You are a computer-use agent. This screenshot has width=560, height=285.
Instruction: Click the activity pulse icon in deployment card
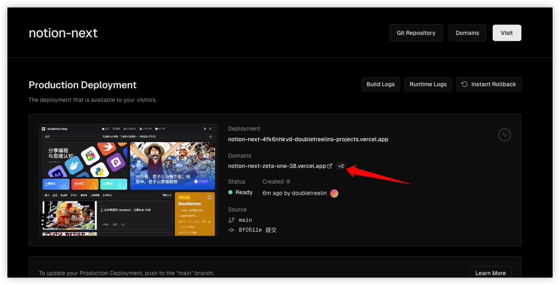coord(505,135)
